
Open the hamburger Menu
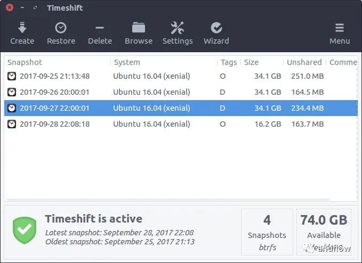coord(340,28)
